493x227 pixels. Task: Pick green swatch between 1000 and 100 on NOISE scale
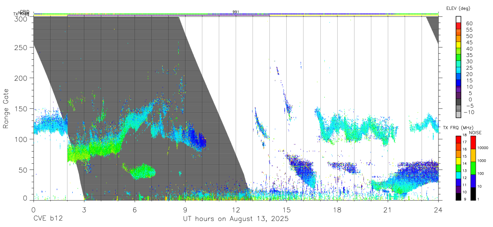pos(473,168)
